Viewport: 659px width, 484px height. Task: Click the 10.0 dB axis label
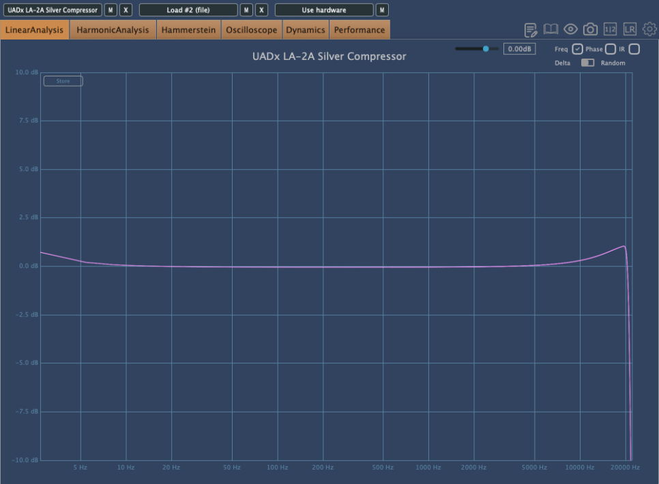pos(27,72)
